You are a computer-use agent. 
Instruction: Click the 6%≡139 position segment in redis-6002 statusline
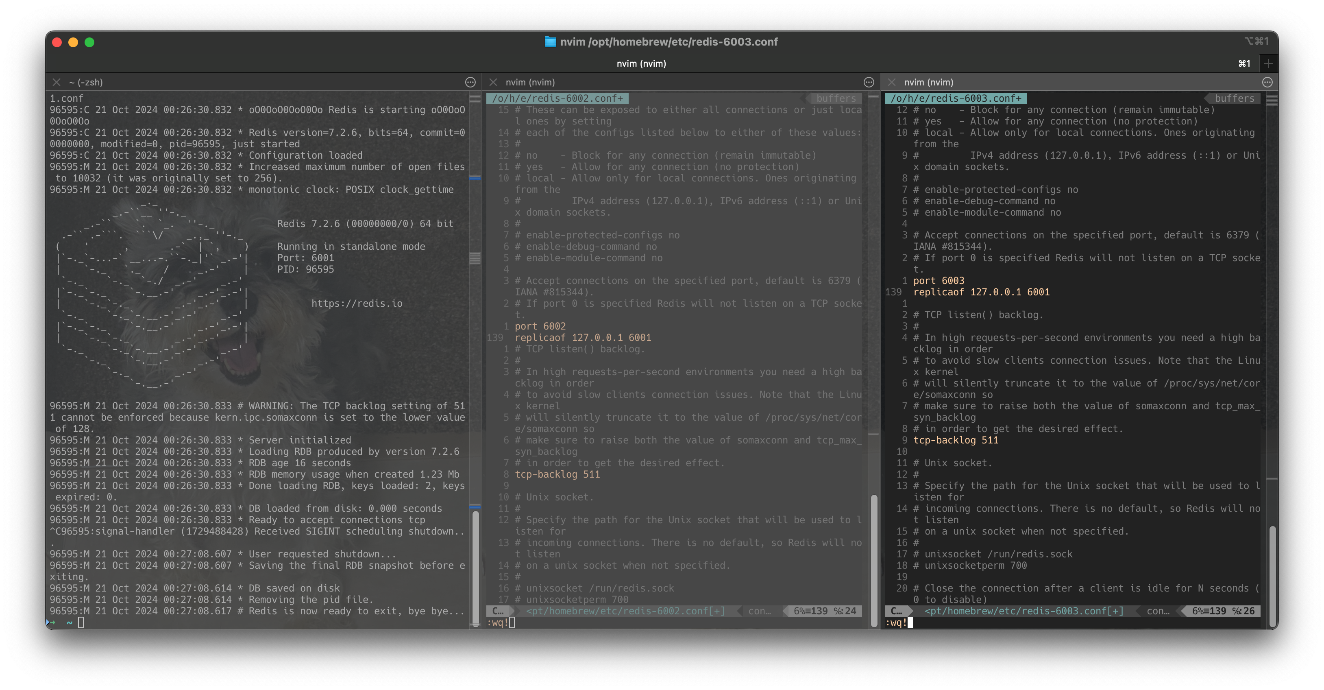(811, 611)
